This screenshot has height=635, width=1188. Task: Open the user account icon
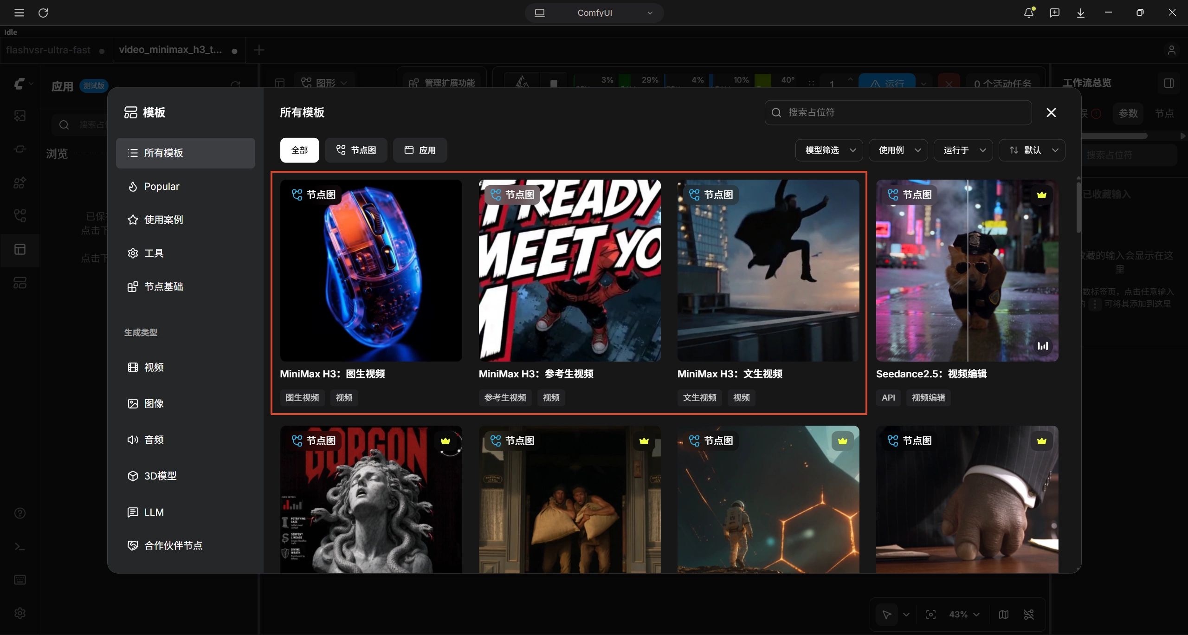point(1172,50)
